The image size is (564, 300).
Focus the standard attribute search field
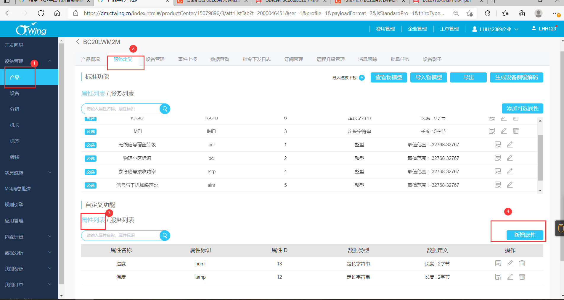tap(121, 109)
